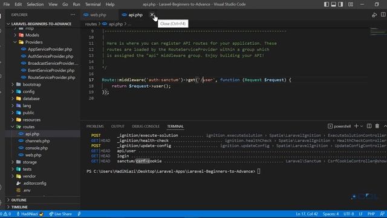This screenshot has height=218, width=387.
Task: Open Explorer more actions ellipsis
Action: [x=73, y=15]
